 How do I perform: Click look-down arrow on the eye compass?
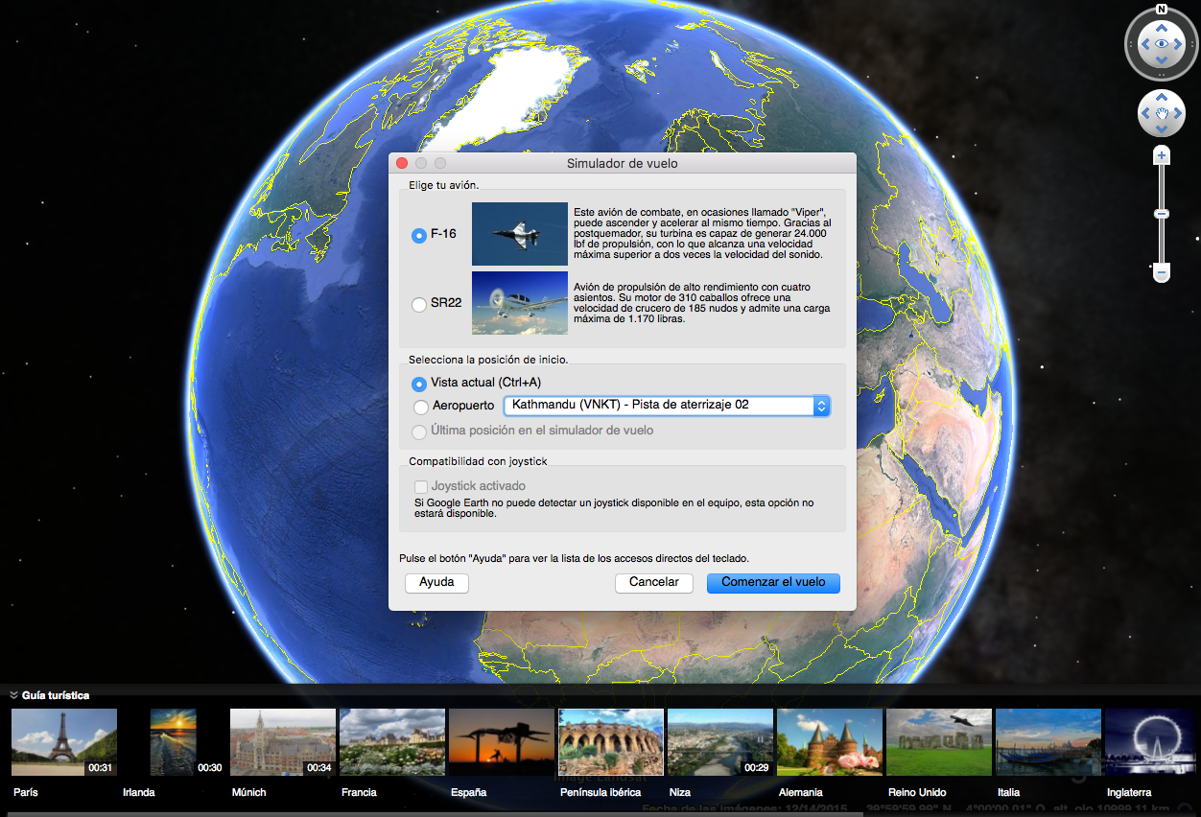click(x=1162, y=60)
